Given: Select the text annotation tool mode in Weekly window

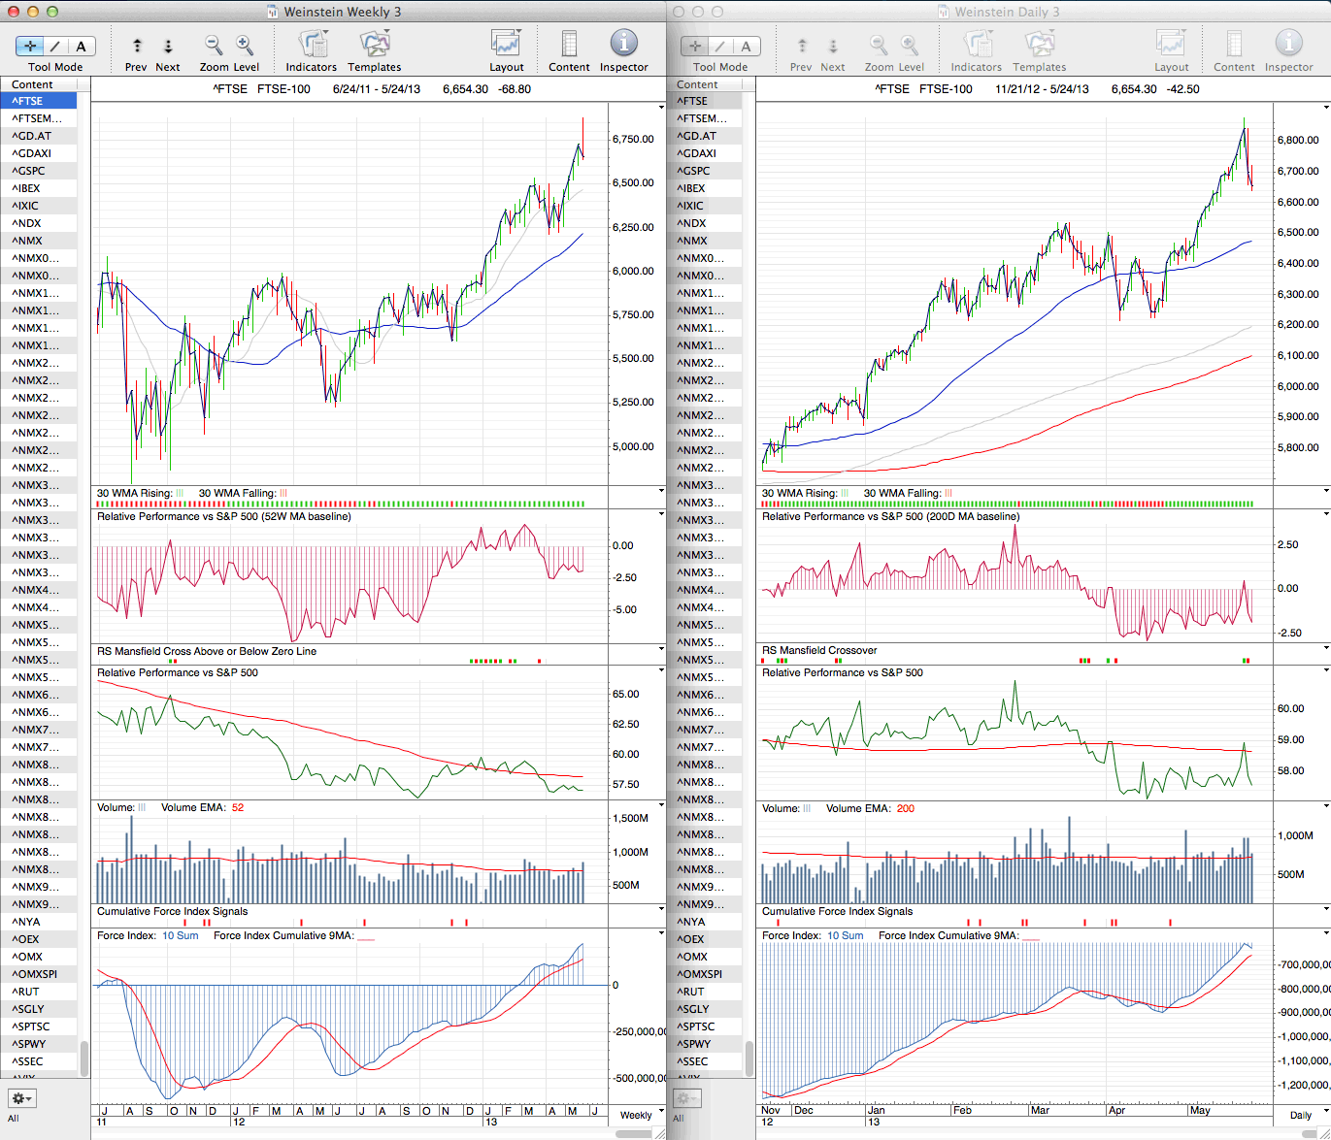Looking at the screenshot, I should click(81, 46).
